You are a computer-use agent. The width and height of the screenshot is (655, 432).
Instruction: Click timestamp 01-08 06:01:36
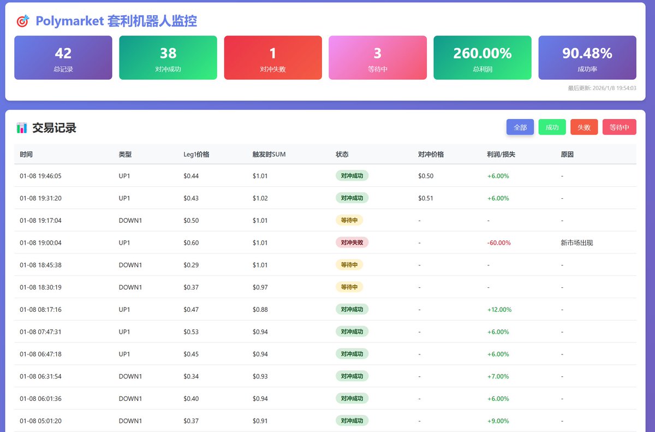(41, 399)
